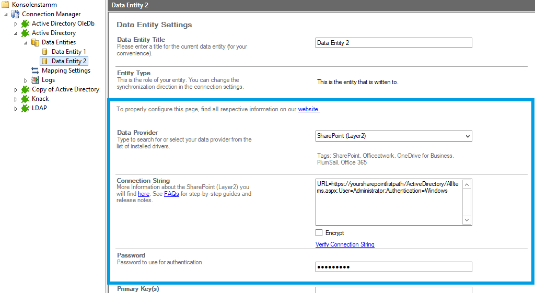Viewport: 535px width, 293px height.
Task: Enable the Encrypt checkbox
Action: [x=319, y=233]
